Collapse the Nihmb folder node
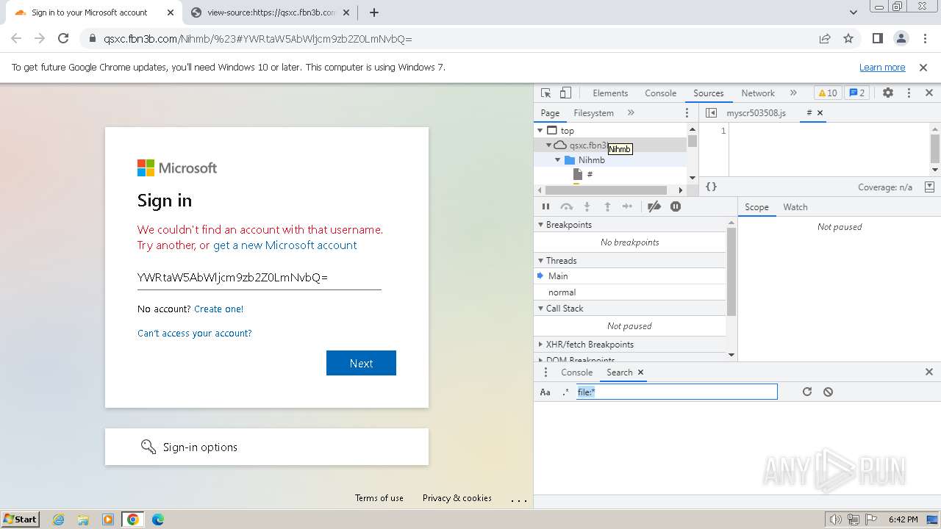Image resolution: width=941 pixels, height=529 pixels. coord(557,160)
